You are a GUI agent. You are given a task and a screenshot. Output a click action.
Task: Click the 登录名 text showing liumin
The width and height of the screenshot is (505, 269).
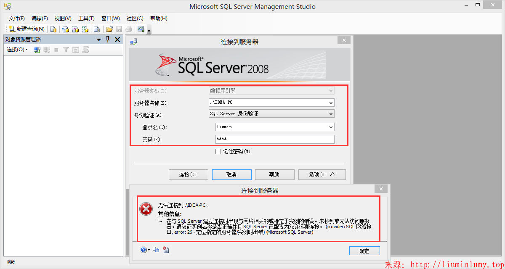pyautogui.click(x=224, y=127)
